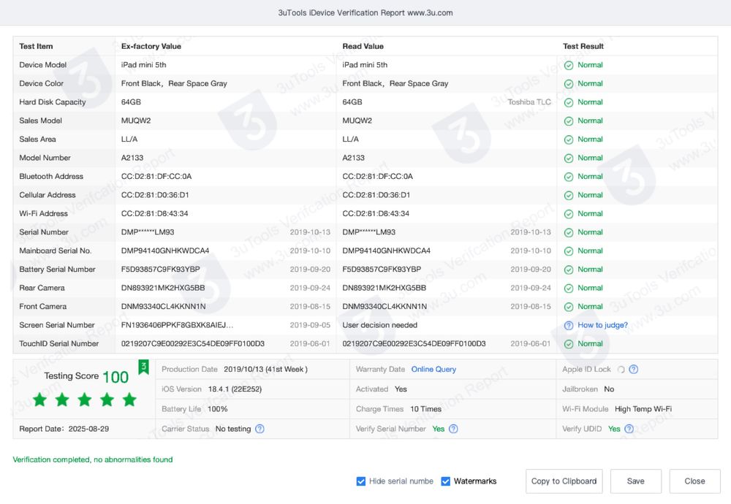Click the Bluetooth Address Normal check icon
The image size is (731, 504).
pos(568,177)
